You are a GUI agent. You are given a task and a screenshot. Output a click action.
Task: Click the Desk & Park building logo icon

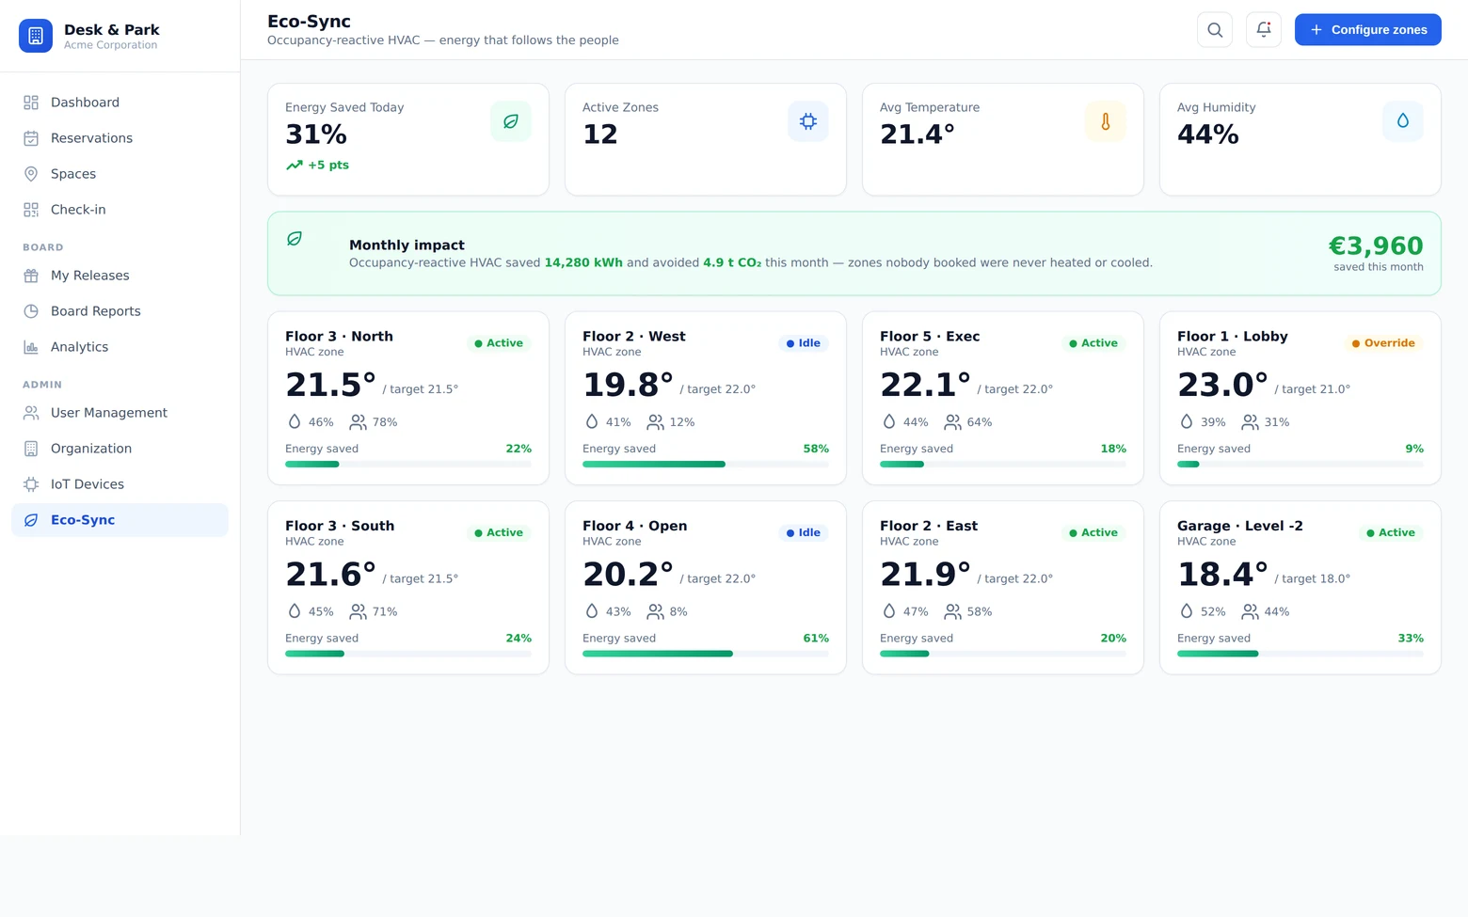click(x=36, y=36)
